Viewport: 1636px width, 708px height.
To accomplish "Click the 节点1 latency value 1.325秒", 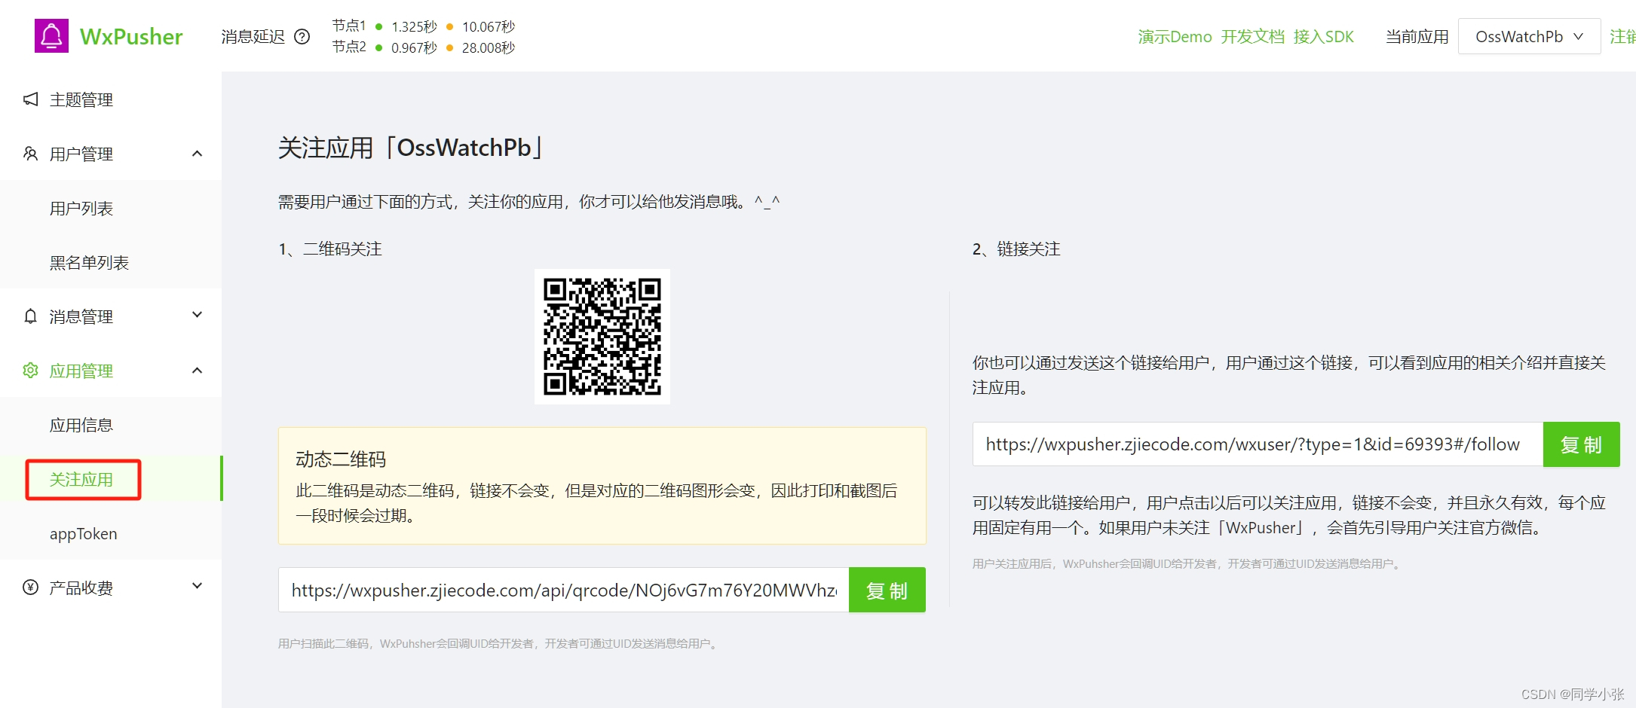I will click(x=414, y=27).
